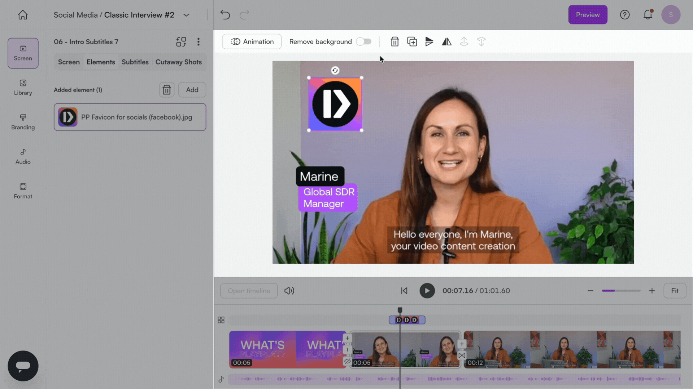Duplicate the selected element

(x=412, y=42)
